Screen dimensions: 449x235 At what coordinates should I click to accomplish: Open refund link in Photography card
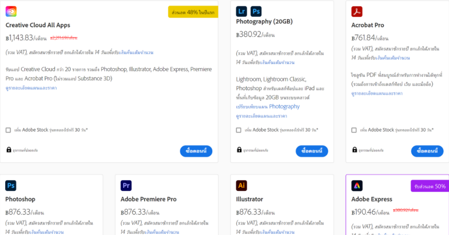point(277,62)
